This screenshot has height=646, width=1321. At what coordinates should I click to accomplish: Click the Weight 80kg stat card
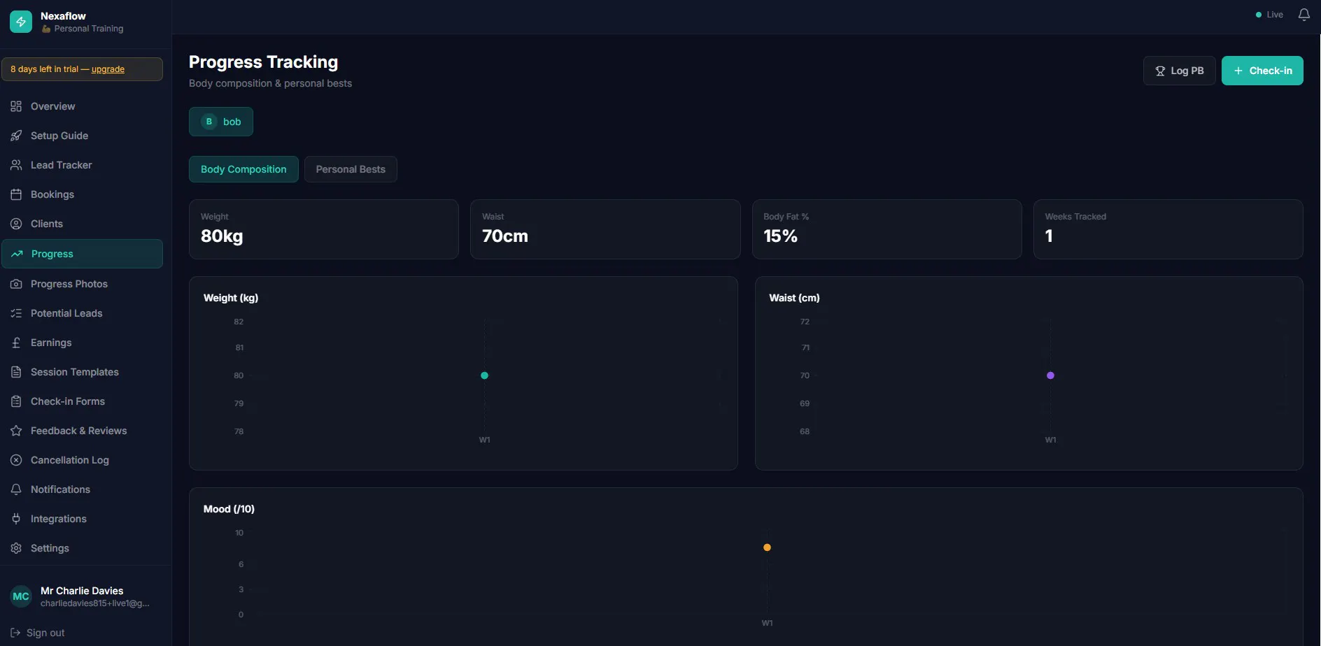pyautogui.click(x=324, y=229)
